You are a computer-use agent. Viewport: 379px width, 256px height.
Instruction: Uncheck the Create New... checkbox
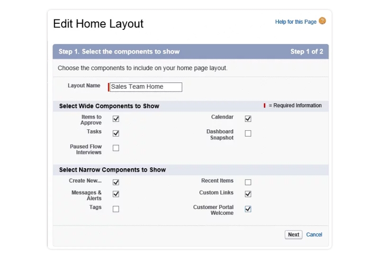coord(116,182)
